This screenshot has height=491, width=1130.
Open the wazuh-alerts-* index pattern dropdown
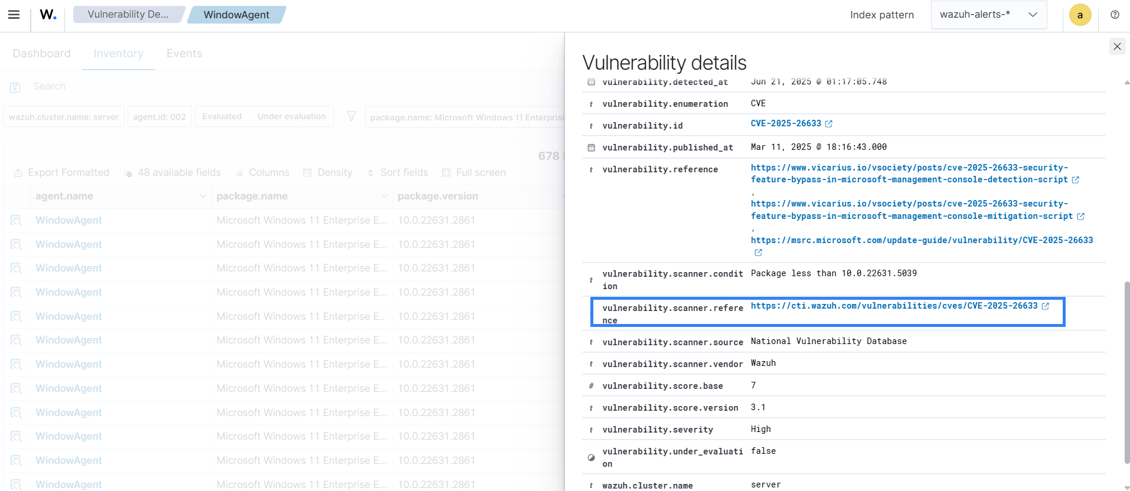coord(988,15)
